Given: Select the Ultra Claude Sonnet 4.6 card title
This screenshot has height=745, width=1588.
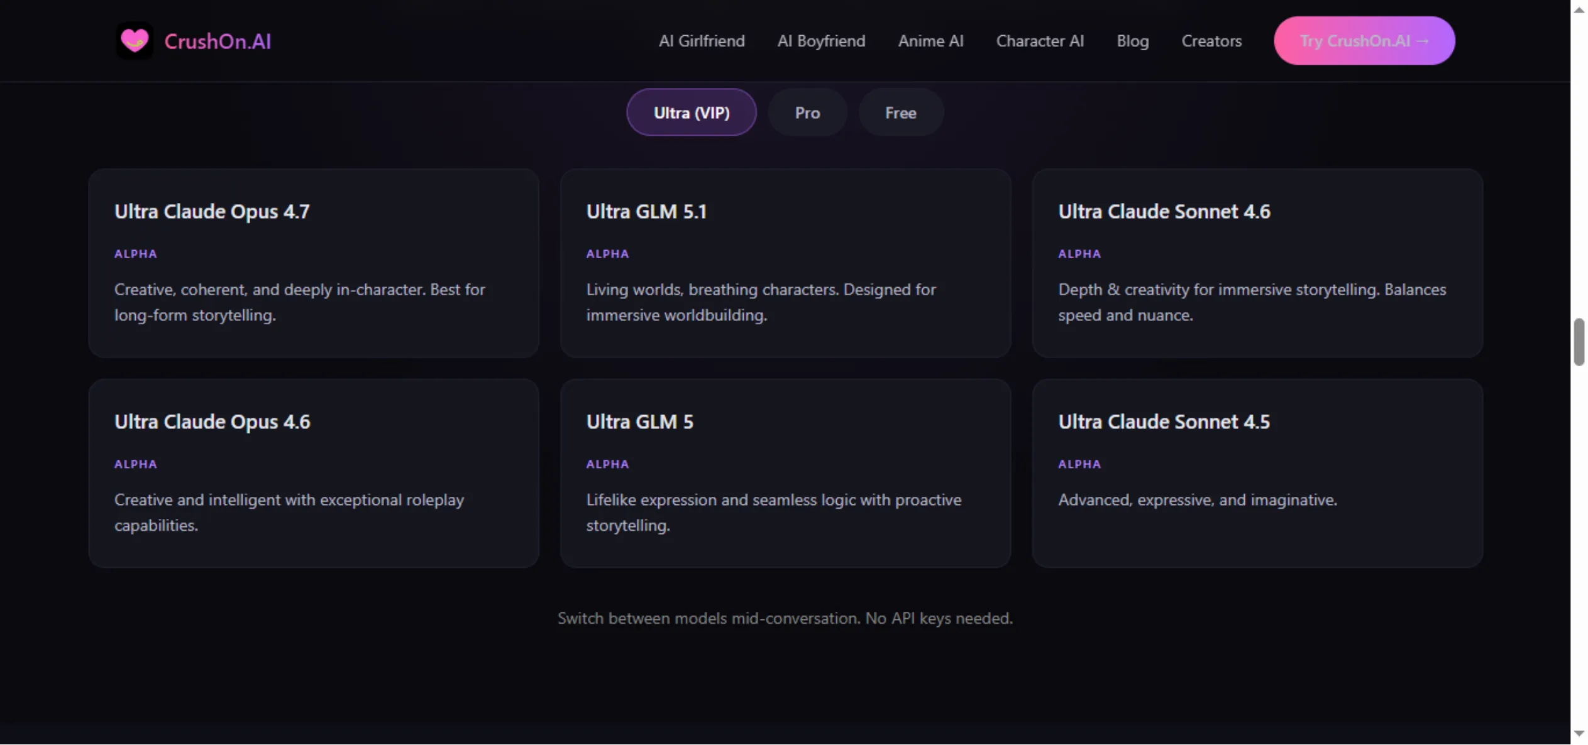Looking at the screenshot, I should coord(1164,212).
